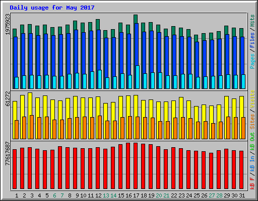Click the red kB bar for day 7

click(60, 168)
